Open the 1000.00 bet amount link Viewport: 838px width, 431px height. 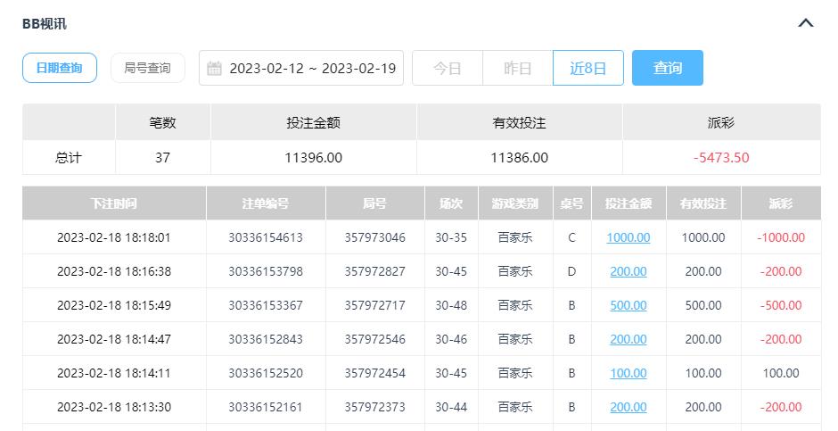coord(628,237)
